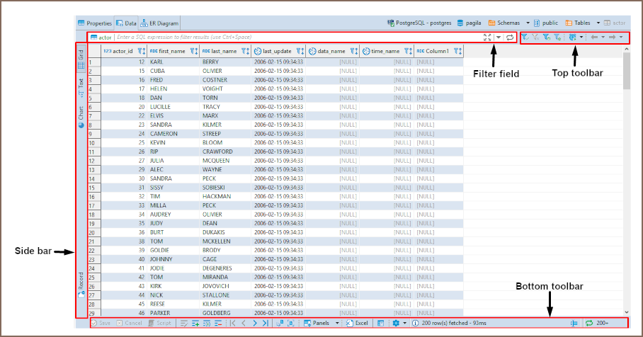This screenshot has height=337, width=643.
Task: Click the filter/sort icon on actor_id column
Action: [142, 51]
